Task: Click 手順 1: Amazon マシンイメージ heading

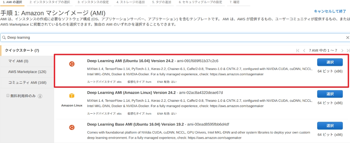Action: pyautogui.click(x=53, y=13)
